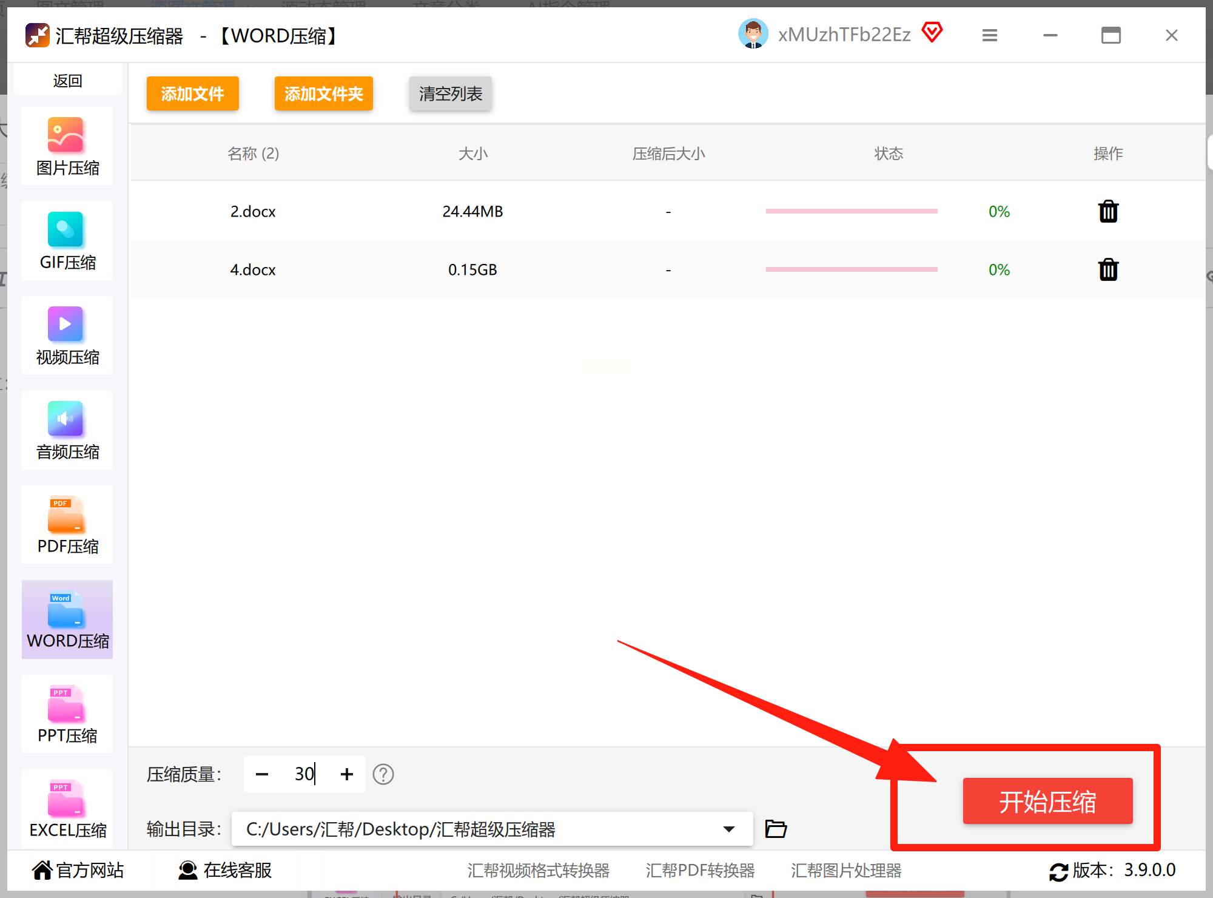Click 添加文件 button
Screen dimensions: 1213x898
click(192, 93)
